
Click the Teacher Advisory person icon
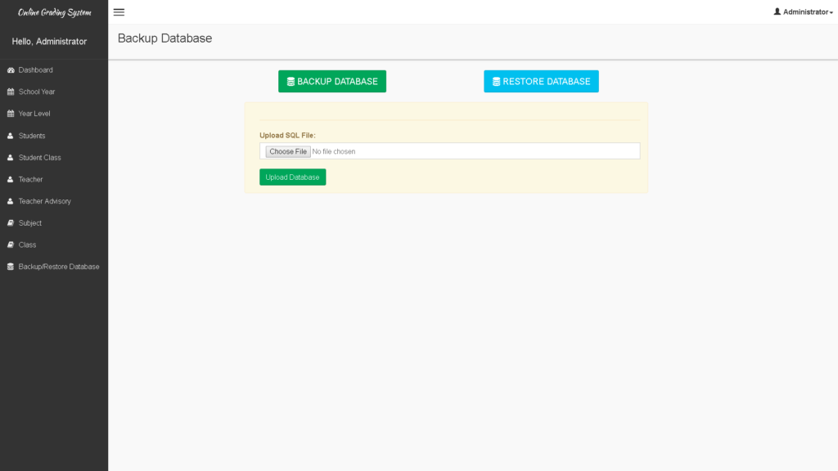point(10,200)
